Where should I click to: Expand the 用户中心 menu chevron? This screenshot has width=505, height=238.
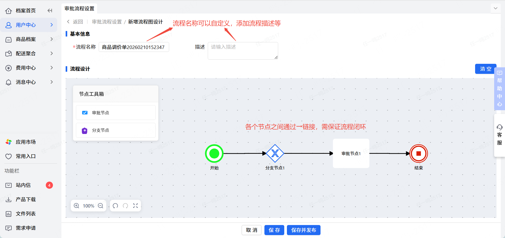click(x=52, y=25)
